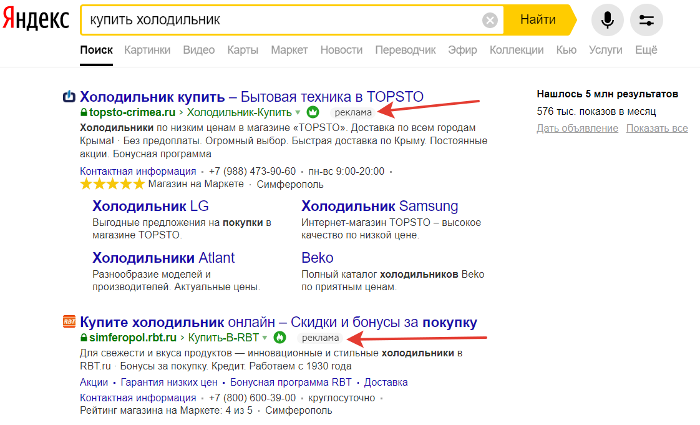Switch to the Новости tab
The width and height of the screenshot is (700, 425).
pyautogui.click(x=341, y=50)
